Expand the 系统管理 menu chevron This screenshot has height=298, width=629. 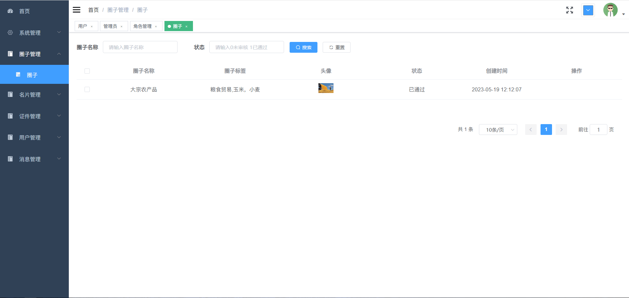point(59,32)
